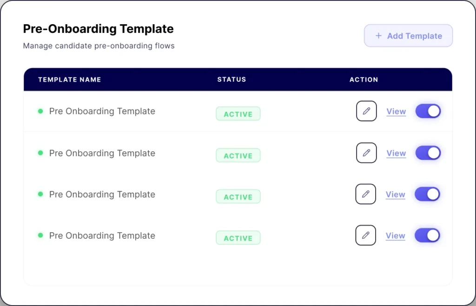Click the plus icon on Add Template
Image resolution: width=476 pixels, height=306 pixels.
click(x=378, y=36)
